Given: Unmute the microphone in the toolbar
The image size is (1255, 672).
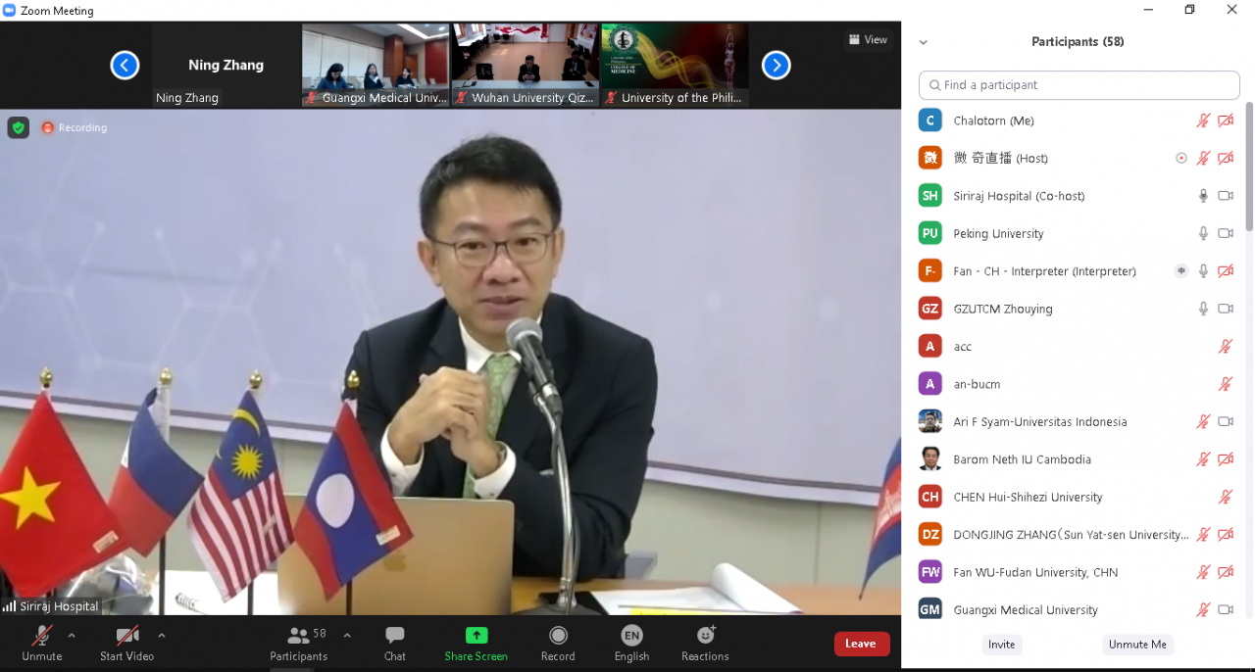Looking at the screenshot, I should point(41,637).
